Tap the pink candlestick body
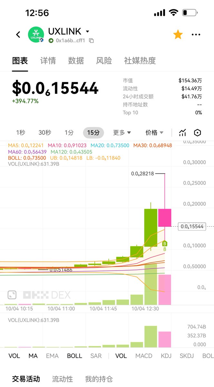The height and width of the screenshot is (387, 214). [x=165, y=218]
